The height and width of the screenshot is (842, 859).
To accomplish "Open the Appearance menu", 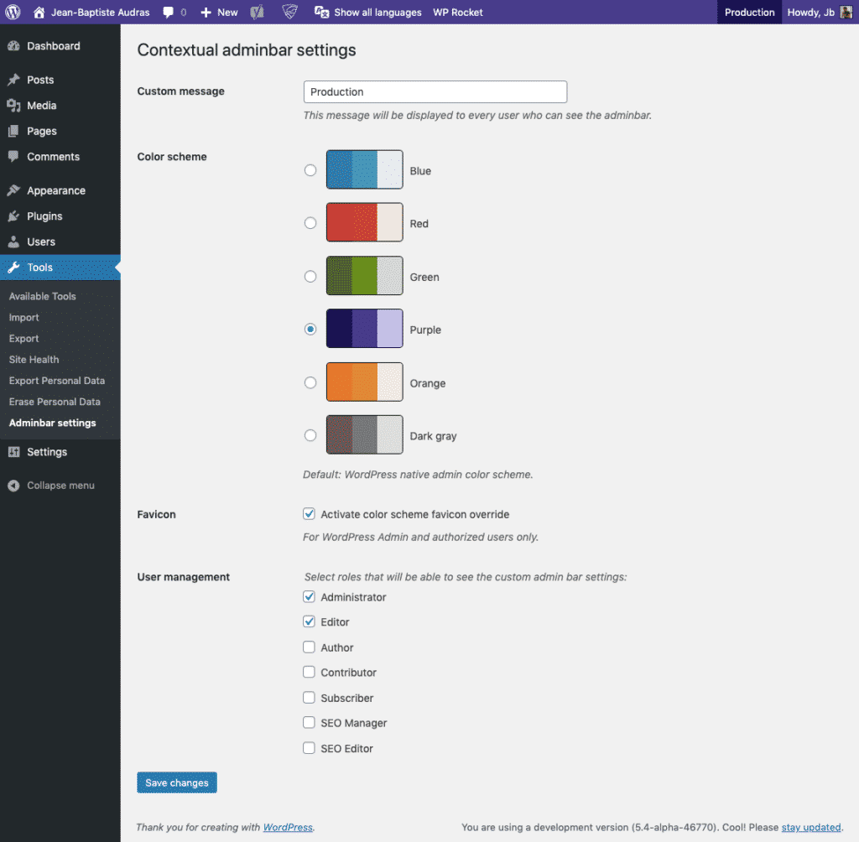I will (x=60, y=190).
